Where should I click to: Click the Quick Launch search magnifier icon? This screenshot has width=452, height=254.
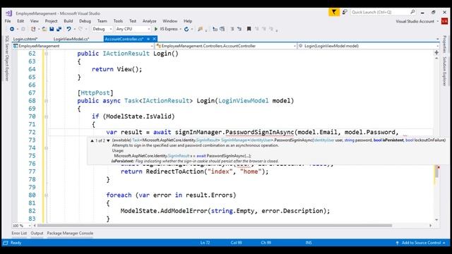point(412,12)
